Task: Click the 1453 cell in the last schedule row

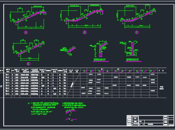Action: 54,94
